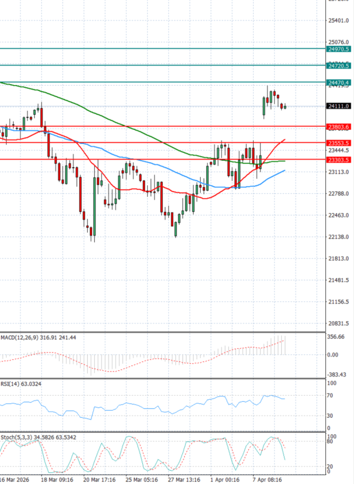The image size is (354, 484).
Task: Click the red 23303.5 level label
Action: coord(338,160)
